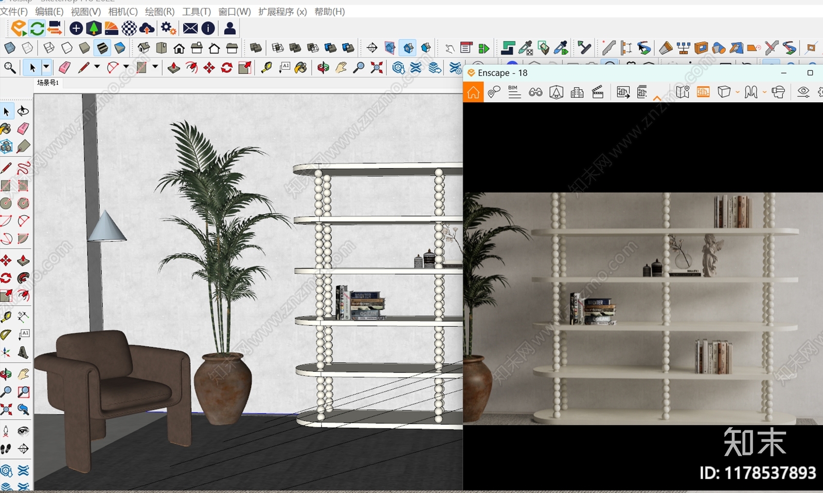Select the Orbit tool in top toolbar
The height and width of the screenshot is (493, 823).
point(323,68)
